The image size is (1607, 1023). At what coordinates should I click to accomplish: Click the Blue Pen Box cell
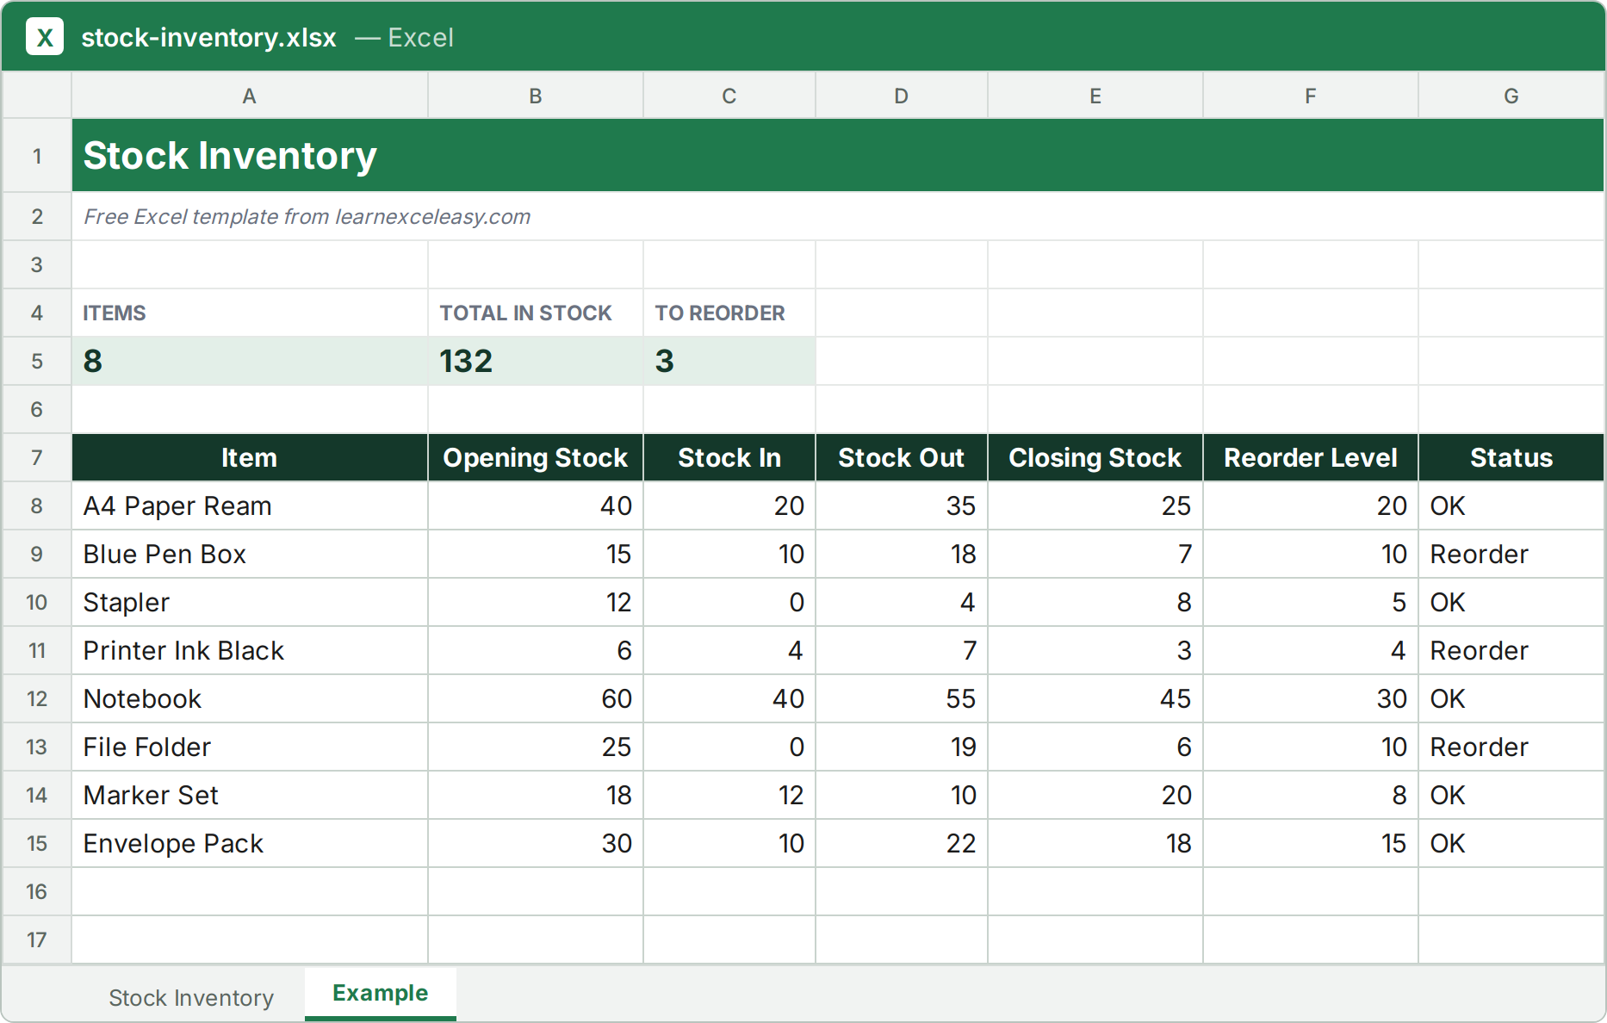tap(250, 554)
